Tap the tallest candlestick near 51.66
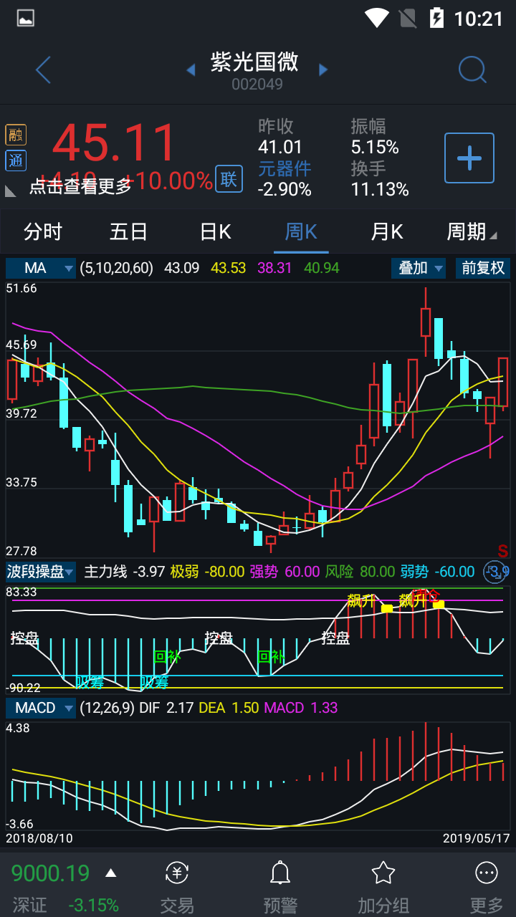 tap(426, 322)
